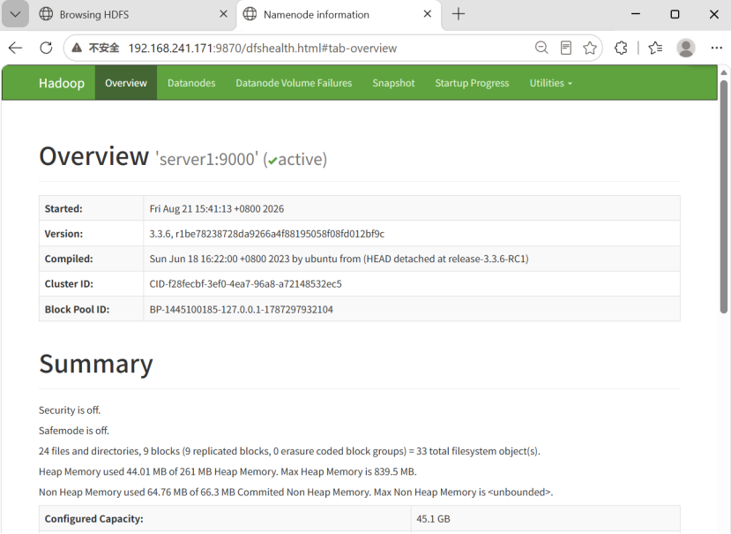Click the Compiled date value
The image size is (731, 534).
coord(339,259)
